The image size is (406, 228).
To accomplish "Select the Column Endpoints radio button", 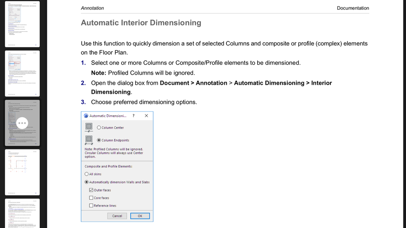I will tap(99, 140).
